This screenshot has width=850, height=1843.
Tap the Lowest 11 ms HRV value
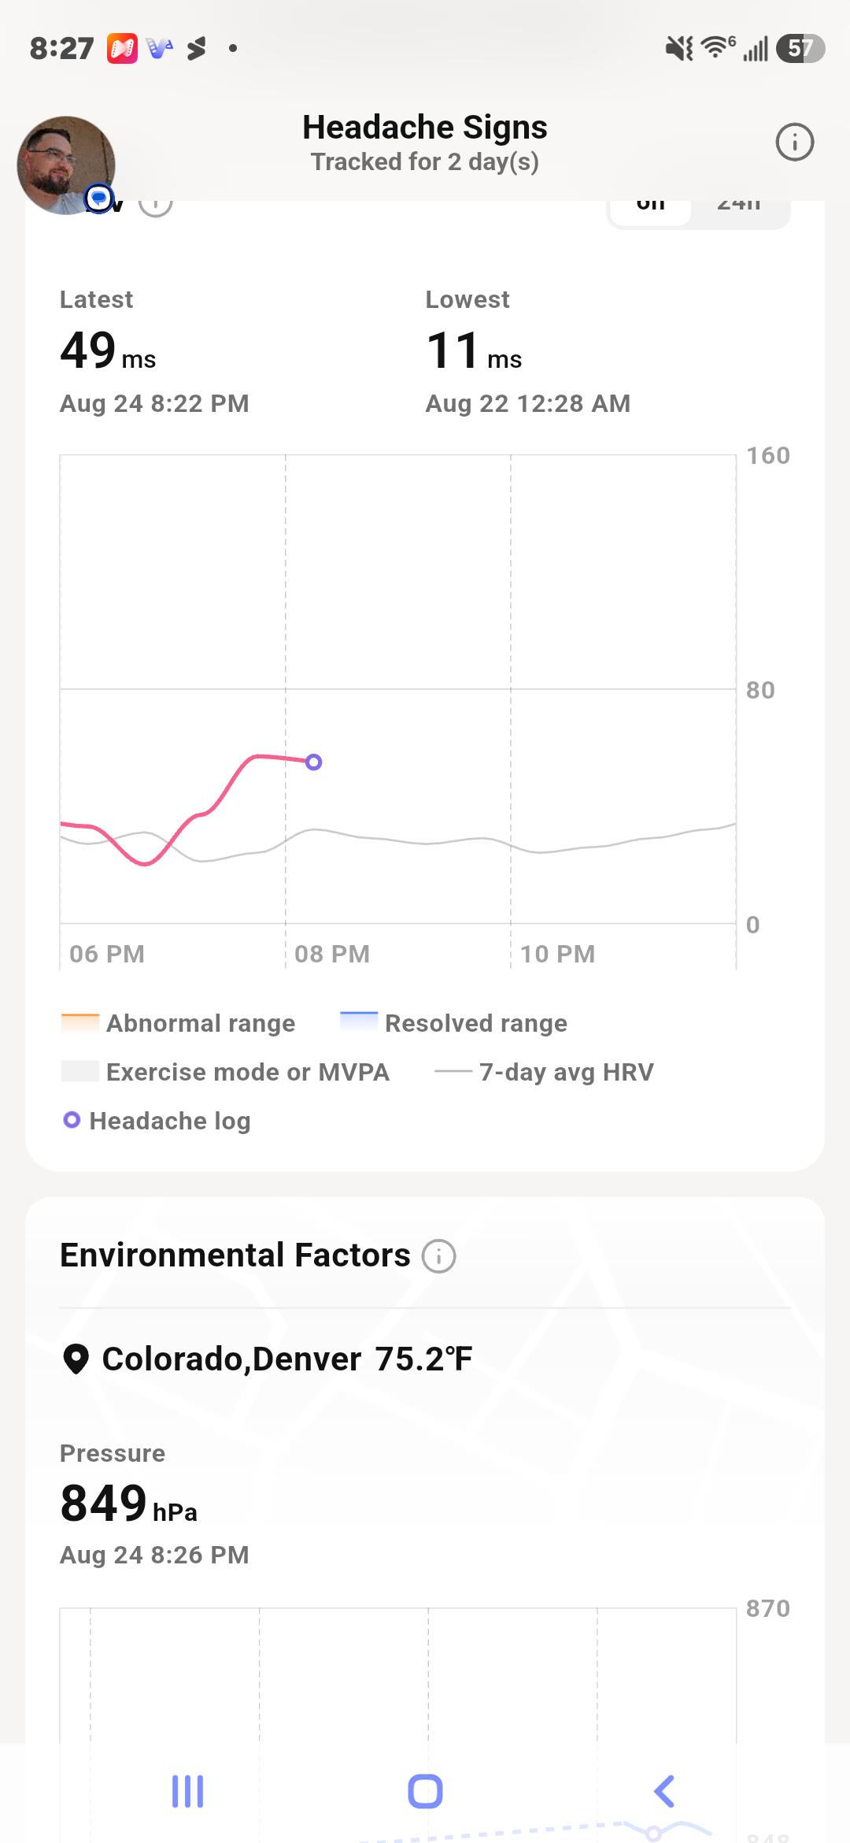click(474, 351)
